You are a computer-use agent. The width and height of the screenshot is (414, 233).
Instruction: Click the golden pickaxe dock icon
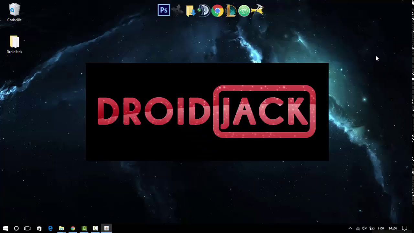point(258,10)
